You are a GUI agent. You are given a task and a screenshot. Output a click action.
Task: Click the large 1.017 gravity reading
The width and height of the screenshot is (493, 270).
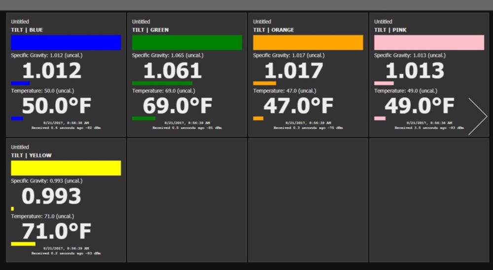tap(294, 71)
